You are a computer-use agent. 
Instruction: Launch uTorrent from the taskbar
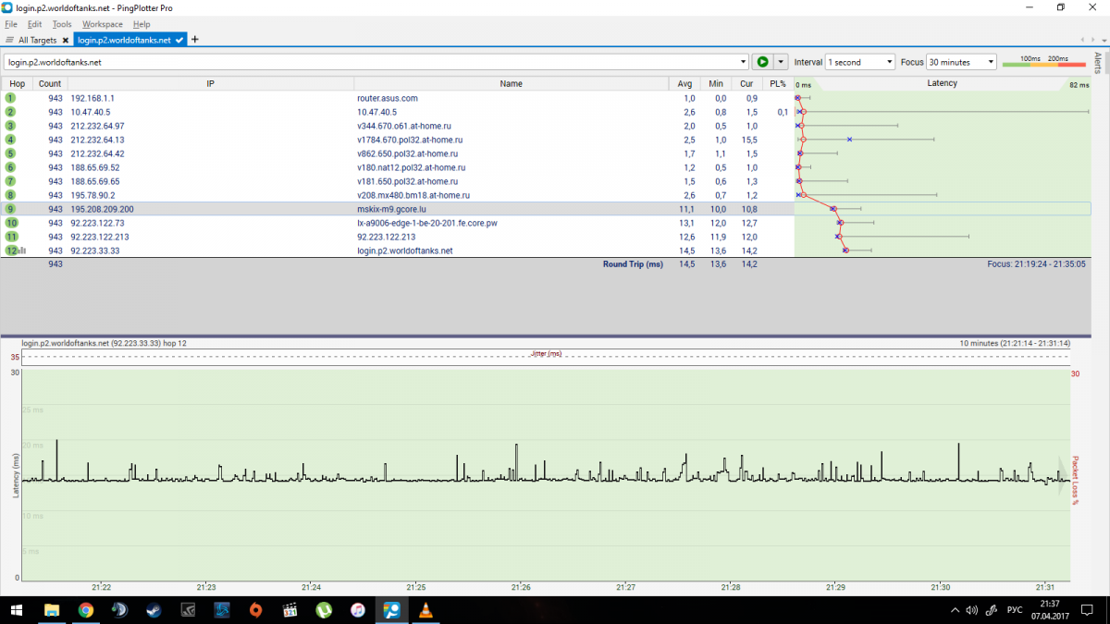(324, 610)
